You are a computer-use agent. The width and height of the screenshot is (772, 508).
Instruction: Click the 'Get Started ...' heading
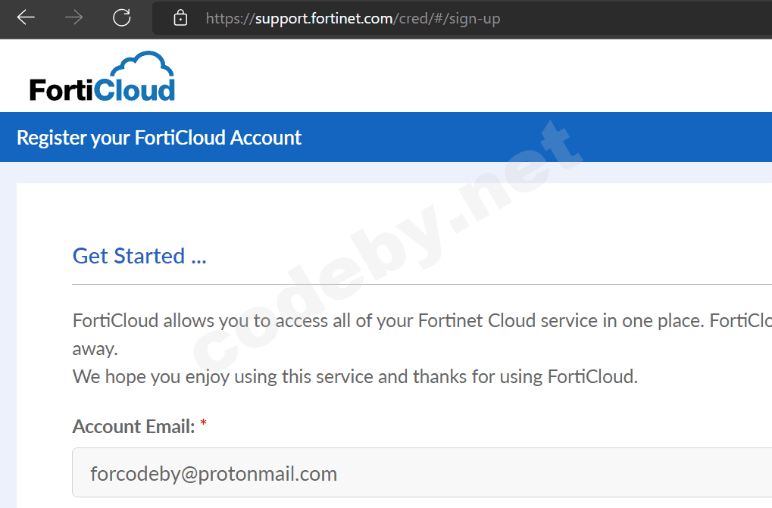[139, 256]
